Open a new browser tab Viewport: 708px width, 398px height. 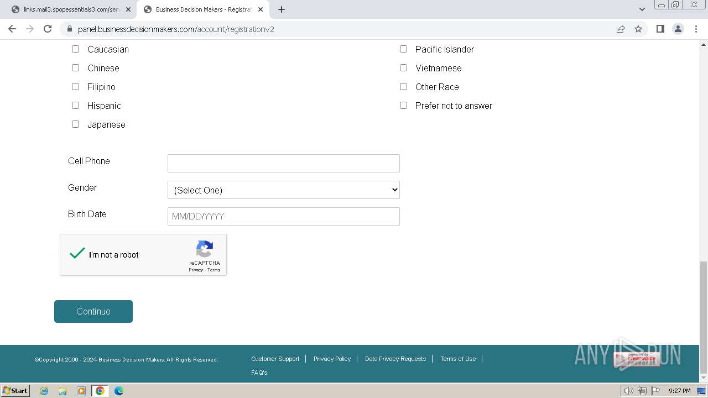[x=282, y=9]
